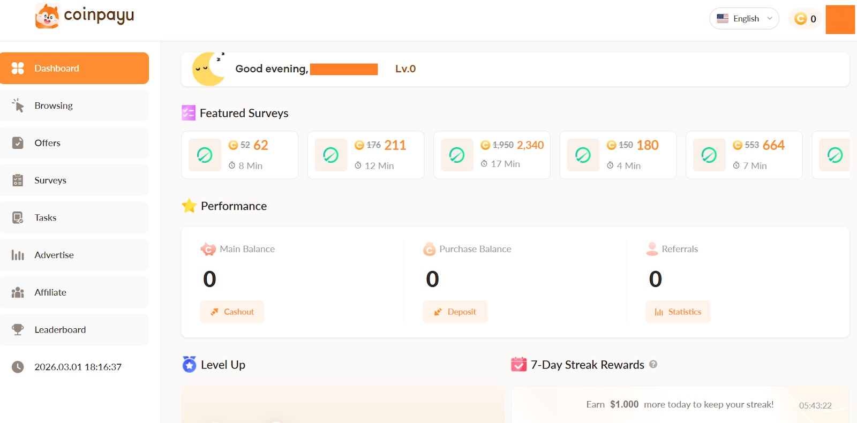Click the Deposit button
Image resolution: width=857 pixels, height=423 pixels.
[x=455, y=312]
